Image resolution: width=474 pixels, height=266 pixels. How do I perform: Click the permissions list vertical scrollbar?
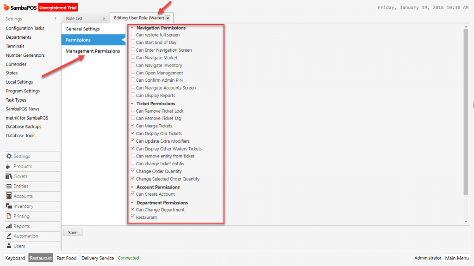click(x=466, y=112)
